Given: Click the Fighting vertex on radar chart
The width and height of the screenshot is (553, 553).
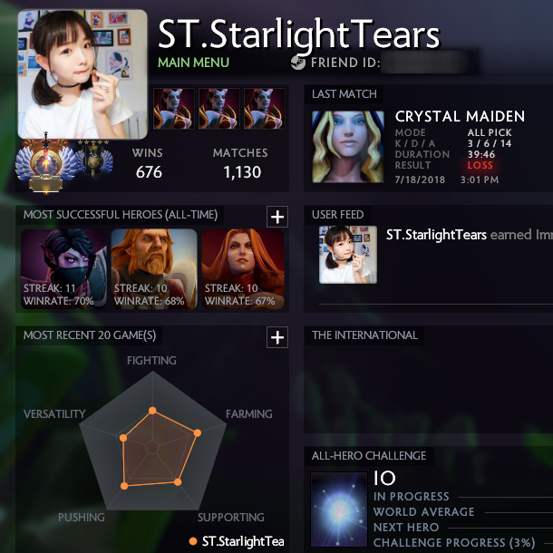Looking at the screenshot, I should point(152,410).
